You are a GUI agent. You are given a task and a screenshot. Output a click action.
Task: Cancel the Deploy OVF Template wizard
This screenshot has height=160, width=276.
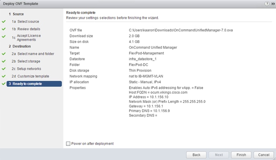tap(264, 155)
